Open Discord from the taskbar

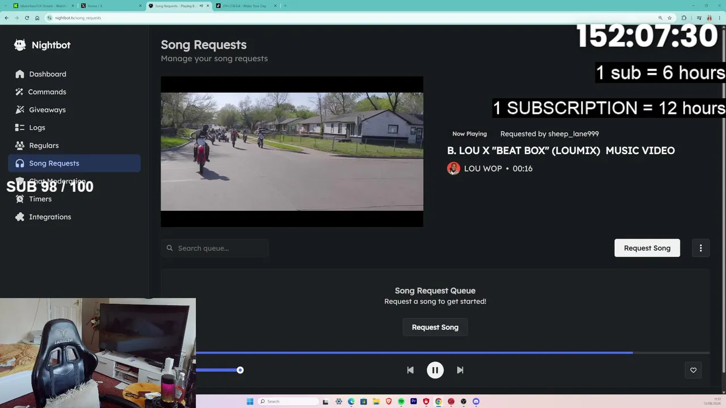[476, 402]
